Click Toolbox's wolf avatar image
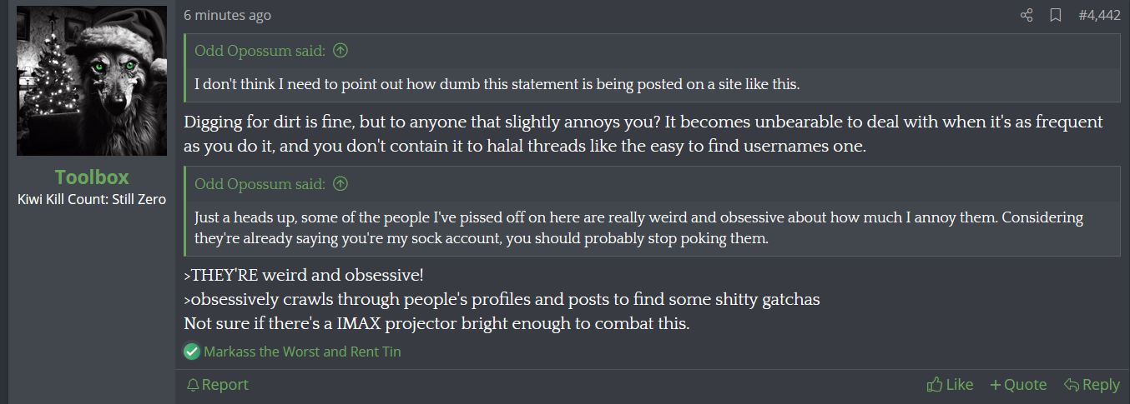 92,82
